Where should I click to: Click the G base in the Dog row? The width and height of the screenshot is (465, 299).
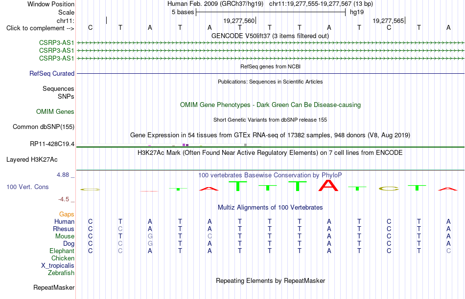click(150, 244)
